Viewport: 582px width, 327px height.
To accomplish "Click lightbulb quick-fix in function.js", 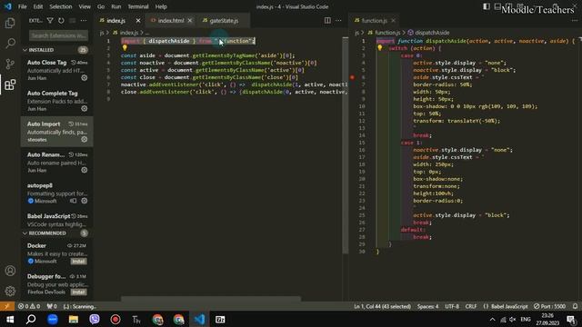I will (x=380, y=48).
